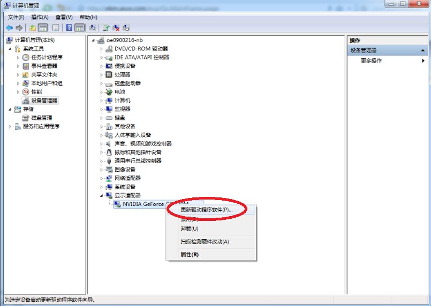The image size is (431, 306).
Task: Select the 声音、视频和游戏控制器 category
Action: 143,143
